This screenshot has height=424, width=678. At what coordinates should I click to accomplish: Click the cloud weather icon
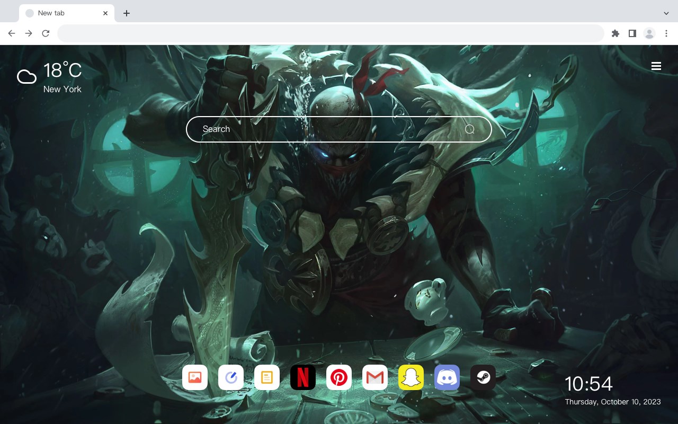pyautogui.click(x=26, y=77)
